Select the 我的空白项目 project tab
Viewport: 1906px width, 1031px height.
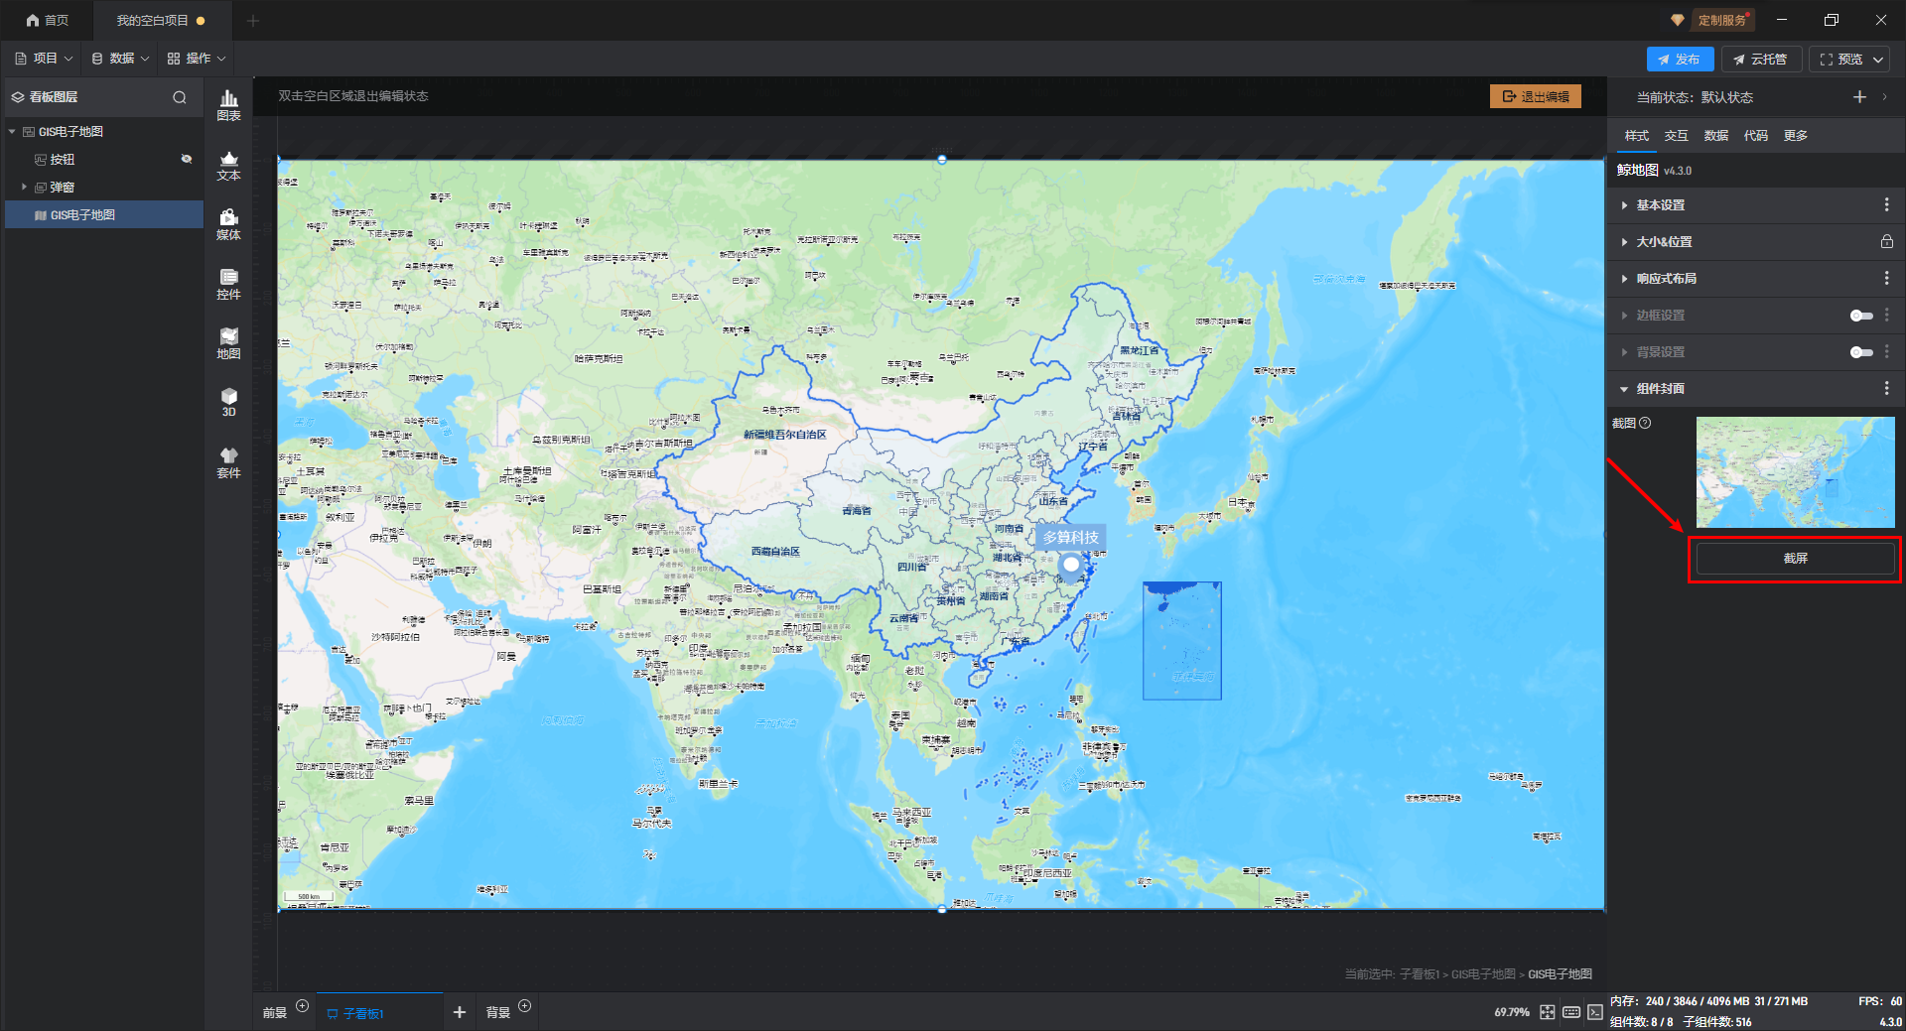pyautogui.click(x=162, y=20)
